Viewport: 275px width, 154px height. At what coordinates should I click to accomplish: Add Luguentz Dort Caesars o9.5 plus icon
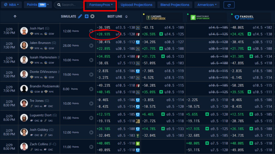[163, 114]
